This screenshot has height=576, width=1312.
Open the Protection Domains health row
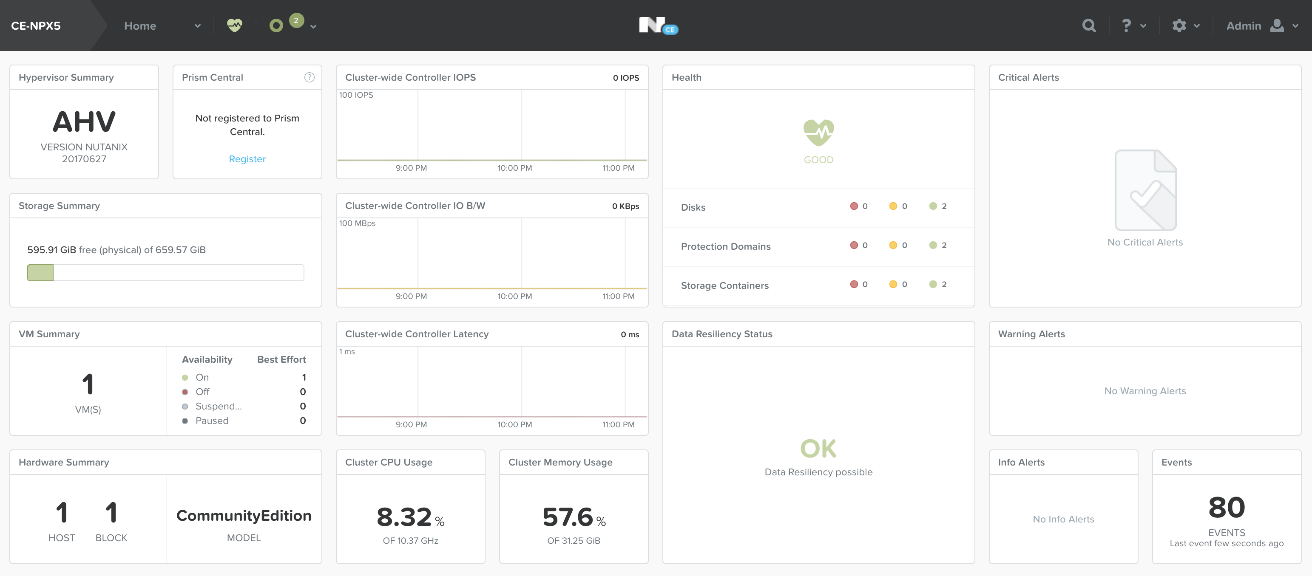pos(818,246)
